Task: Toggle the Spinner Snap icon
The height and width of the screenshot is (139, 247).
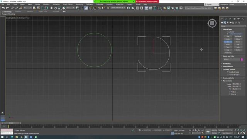Action: 103,8
